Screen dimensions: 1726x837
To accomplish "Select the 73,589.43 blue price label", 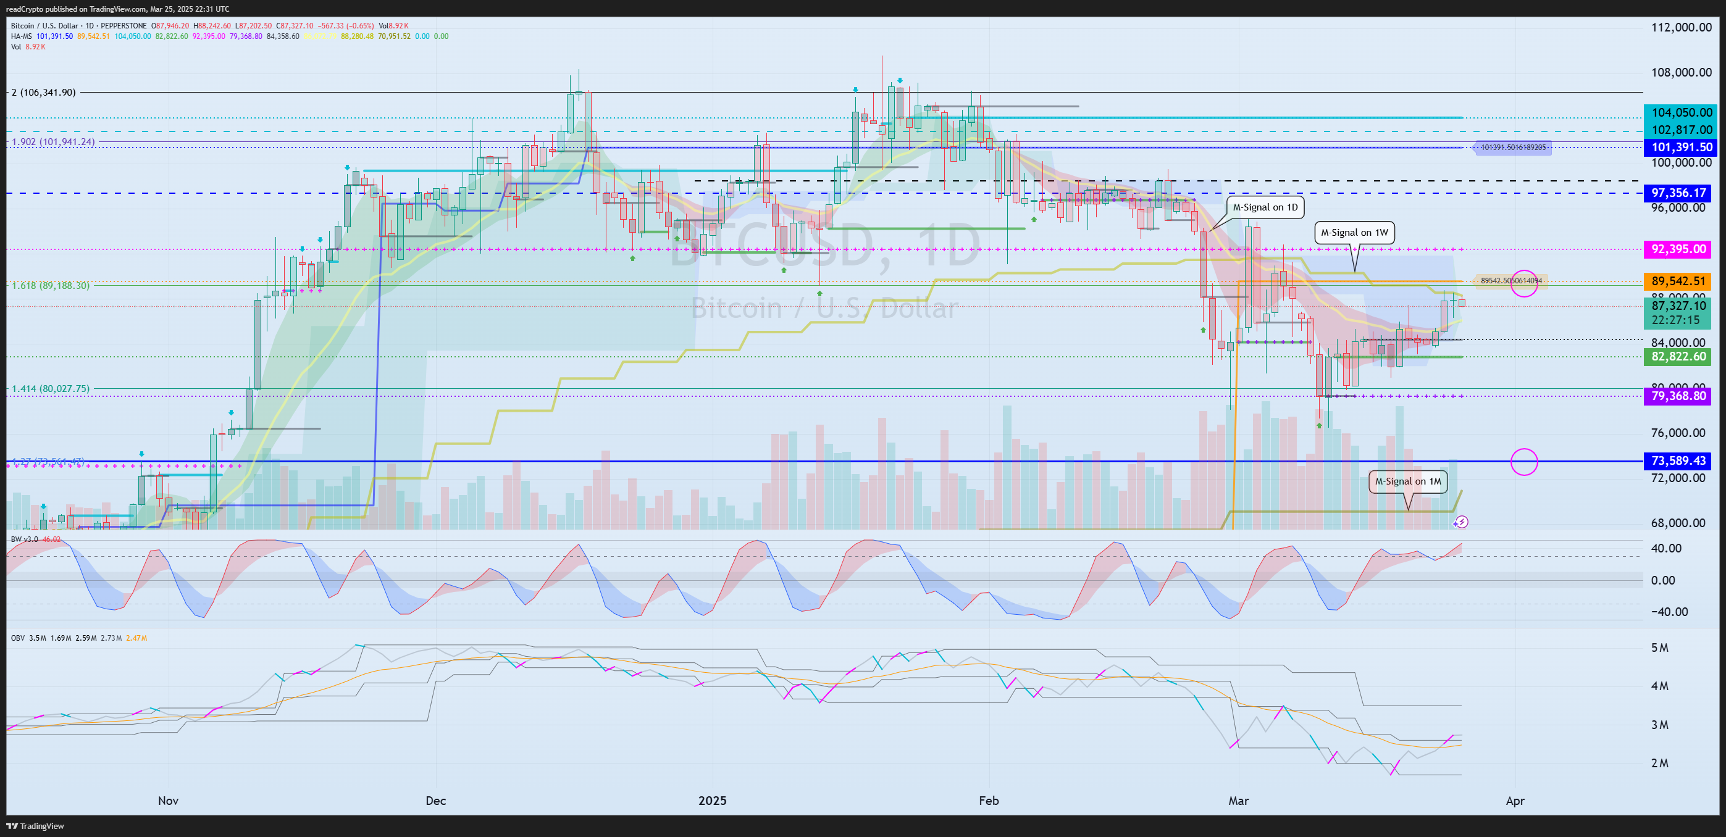I will (1678, 460).
